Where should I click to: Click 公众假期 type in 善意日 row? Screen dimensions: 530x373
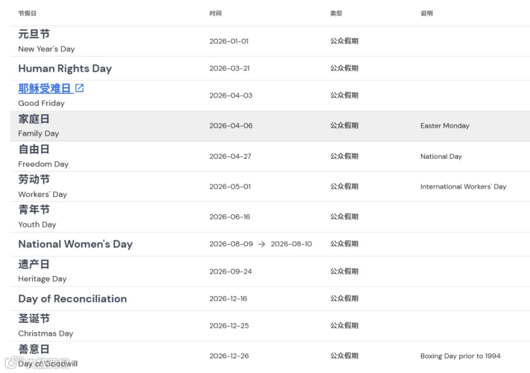pyautogui.click(x=344, y=356)
